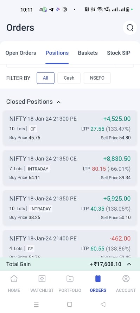This screenshot has width=140, height=313.
Task: Open the Stock SIP tab
Action: [119, 53]
